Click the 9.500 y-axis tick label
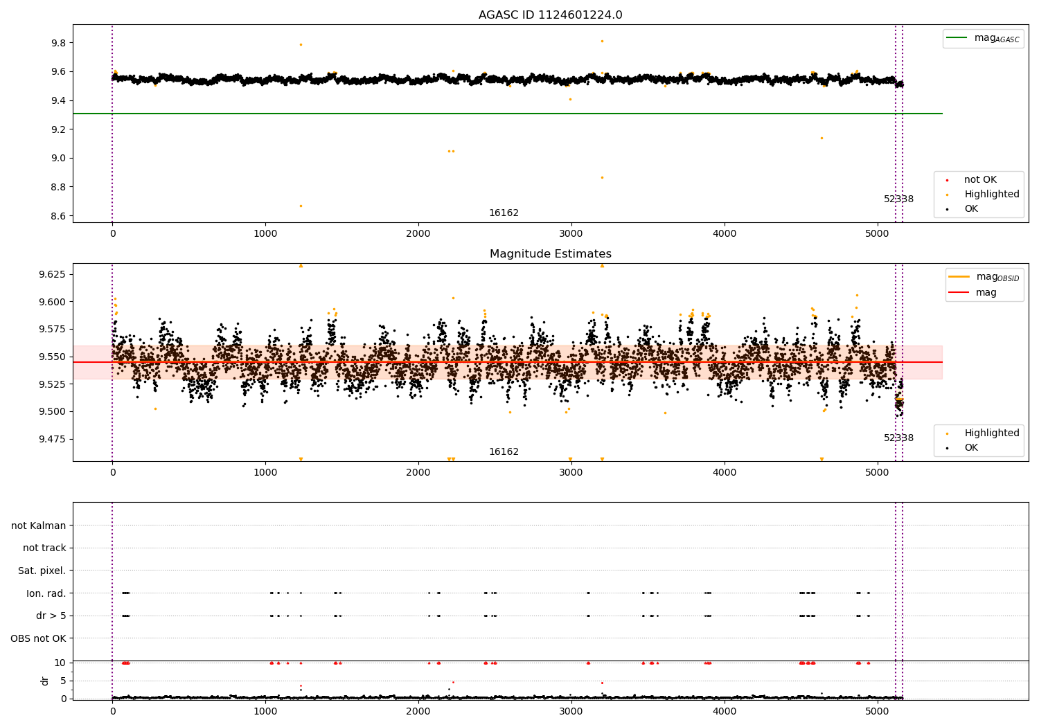 [x=53, y=411]
